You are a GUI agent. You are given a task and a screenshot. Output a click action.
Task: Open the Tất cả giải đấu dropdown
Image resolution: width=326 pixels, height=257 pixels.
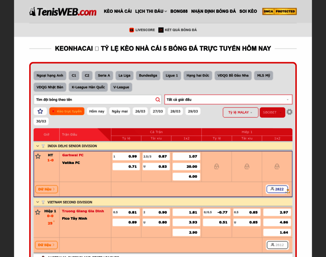click(x=228, y=100)
